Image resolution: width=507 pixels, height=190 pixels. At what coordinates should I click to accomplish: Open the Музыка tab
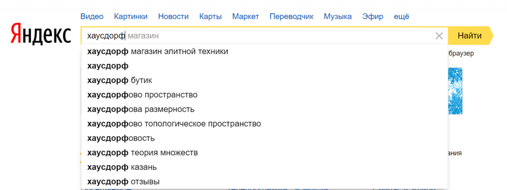338,16
